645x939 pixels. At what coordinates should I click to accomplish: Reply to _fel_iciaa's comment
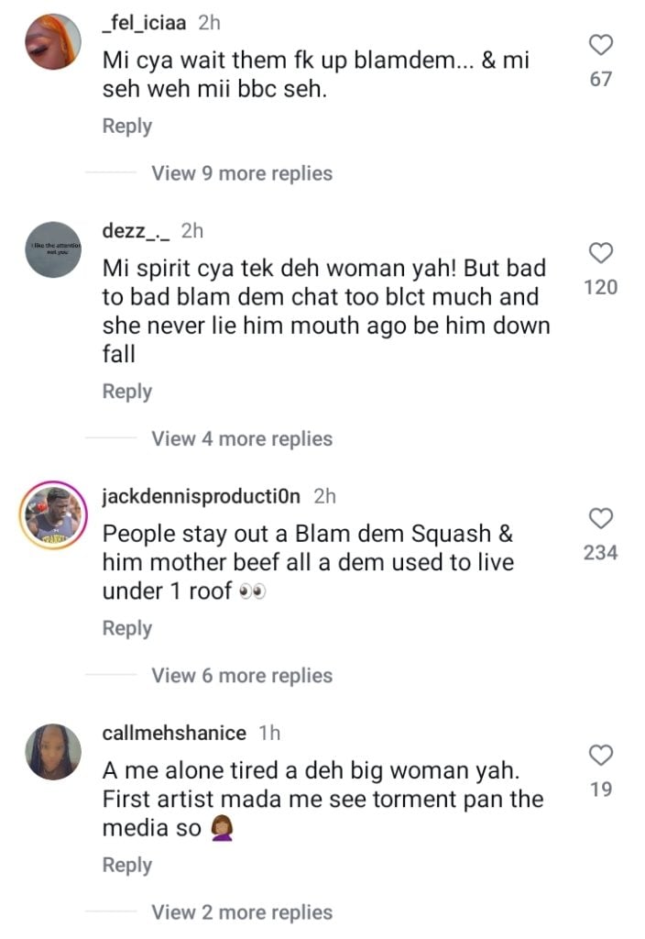click(126, 127)
